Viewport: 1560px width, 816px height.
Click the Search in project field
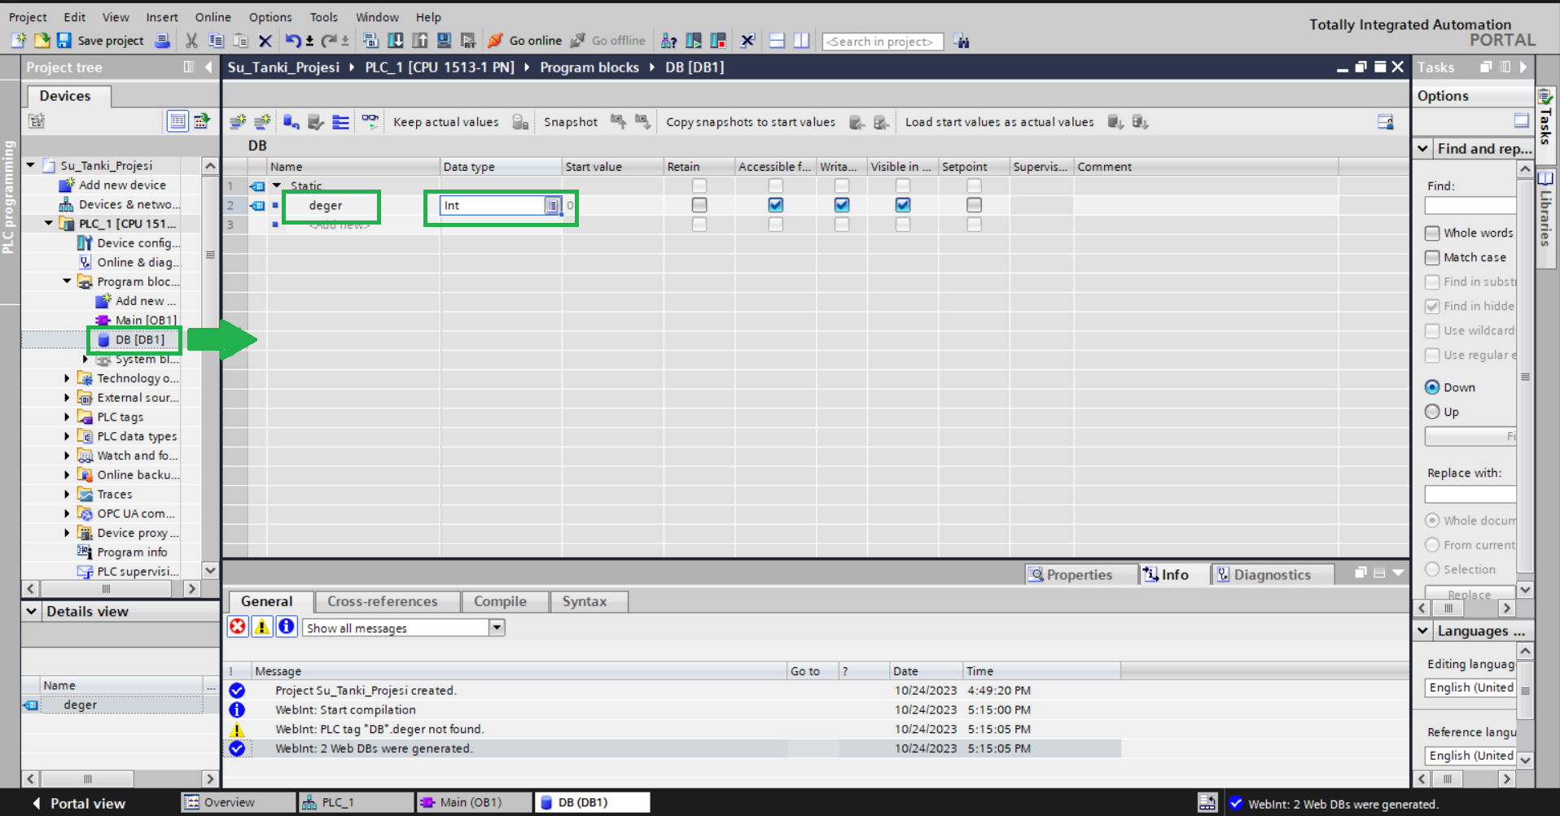[x=881, y=41]
